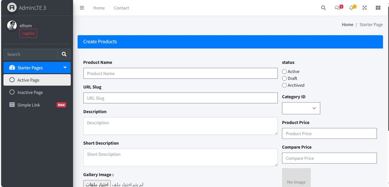This screenshot has height=187, width=389.
Task: Open the navbar search magnifier icon
Action: click(323, 8)
